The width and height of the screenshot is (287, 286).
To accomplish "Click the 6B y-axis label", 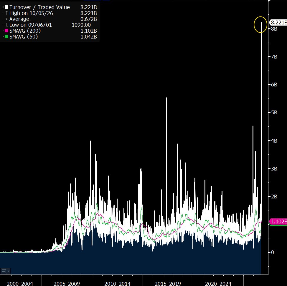I will pyautogui.click(x=274, y=85).
